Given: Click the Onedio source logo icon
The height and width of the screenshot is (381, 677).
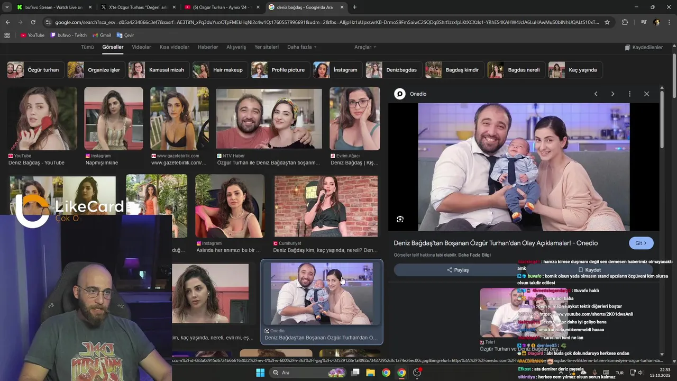Looking at the screenshot, I should point(400,94).
